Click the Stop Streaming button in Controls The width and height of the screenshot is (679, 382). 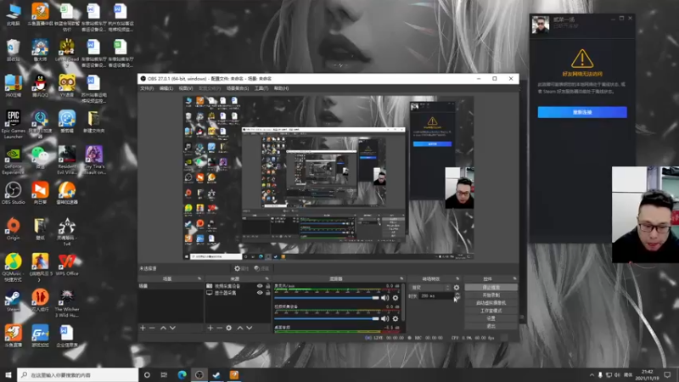point(491,287)
